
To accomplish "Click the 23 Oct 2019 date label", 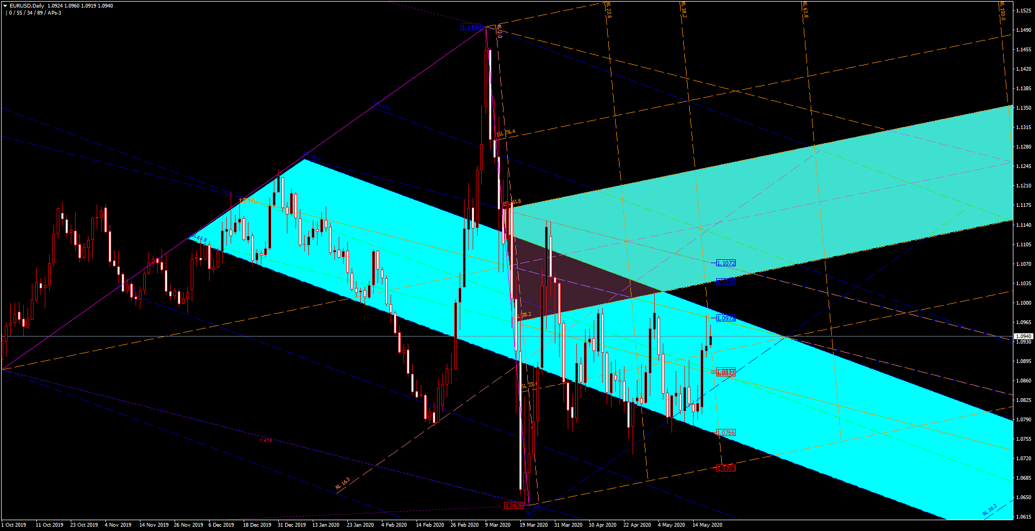I will (x=84, y=525).
